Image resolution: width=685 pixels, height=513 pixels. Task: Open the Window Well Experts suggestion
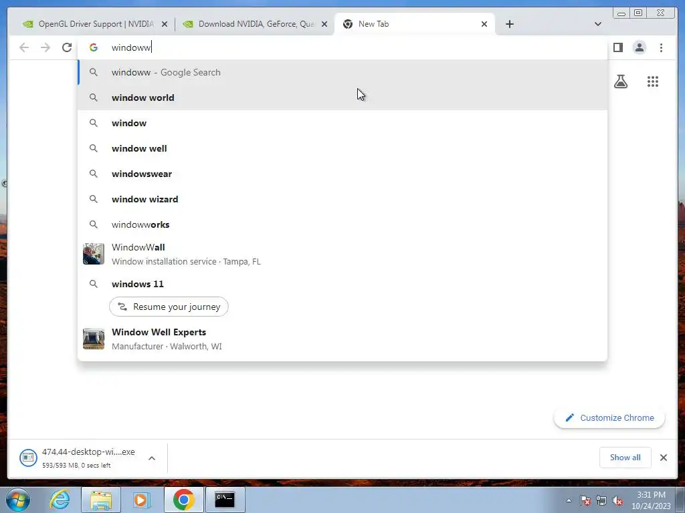click(x=342, y=339)
